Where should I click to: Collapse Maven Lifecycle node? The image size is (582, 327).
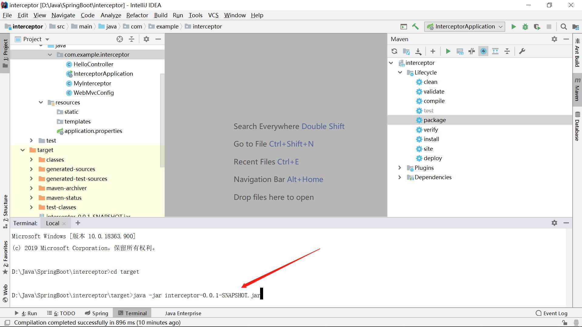click(400, 72)
